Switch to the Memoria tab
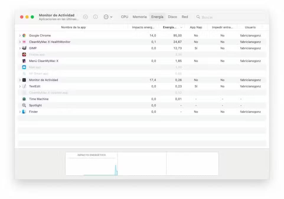 (140, 17)
